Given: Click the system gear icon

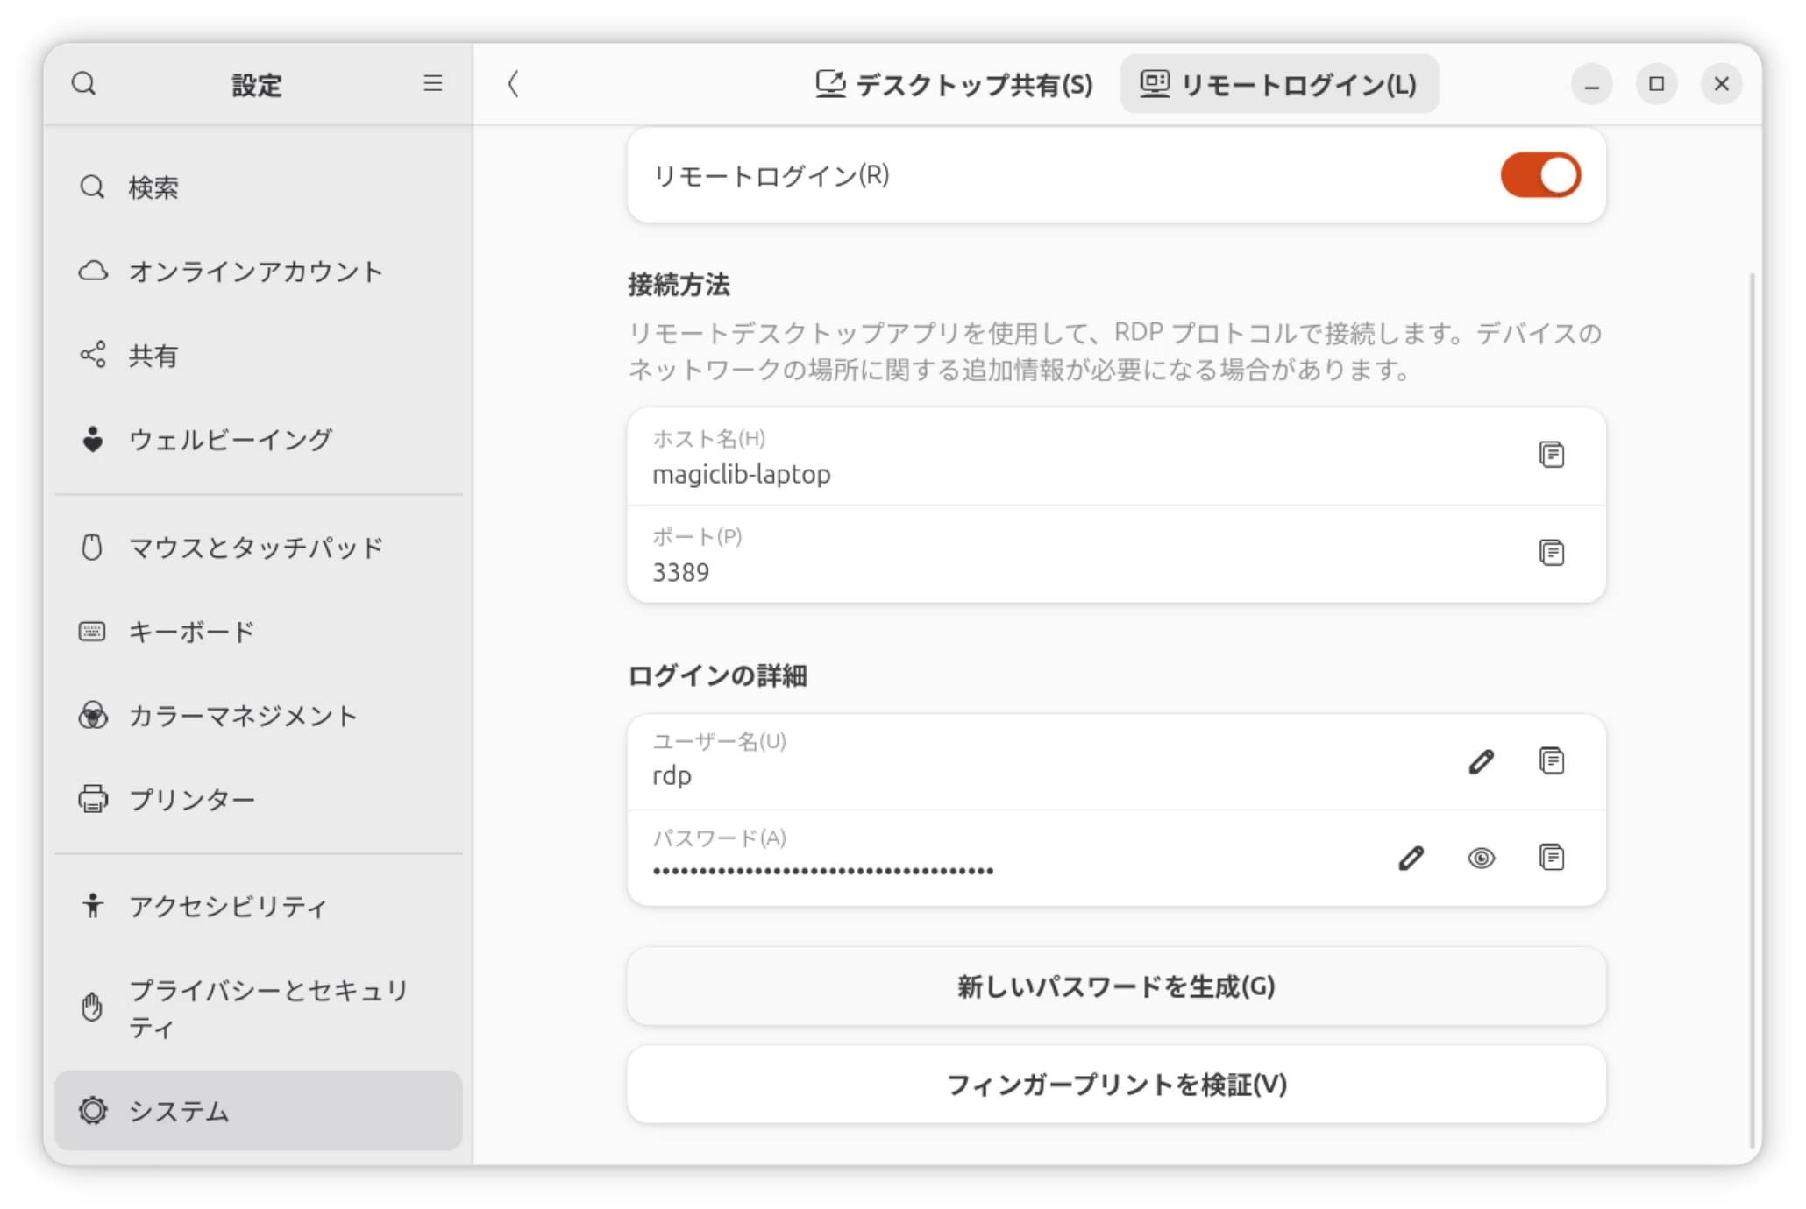Looking at the screenshot, I should click(93, 1110).
